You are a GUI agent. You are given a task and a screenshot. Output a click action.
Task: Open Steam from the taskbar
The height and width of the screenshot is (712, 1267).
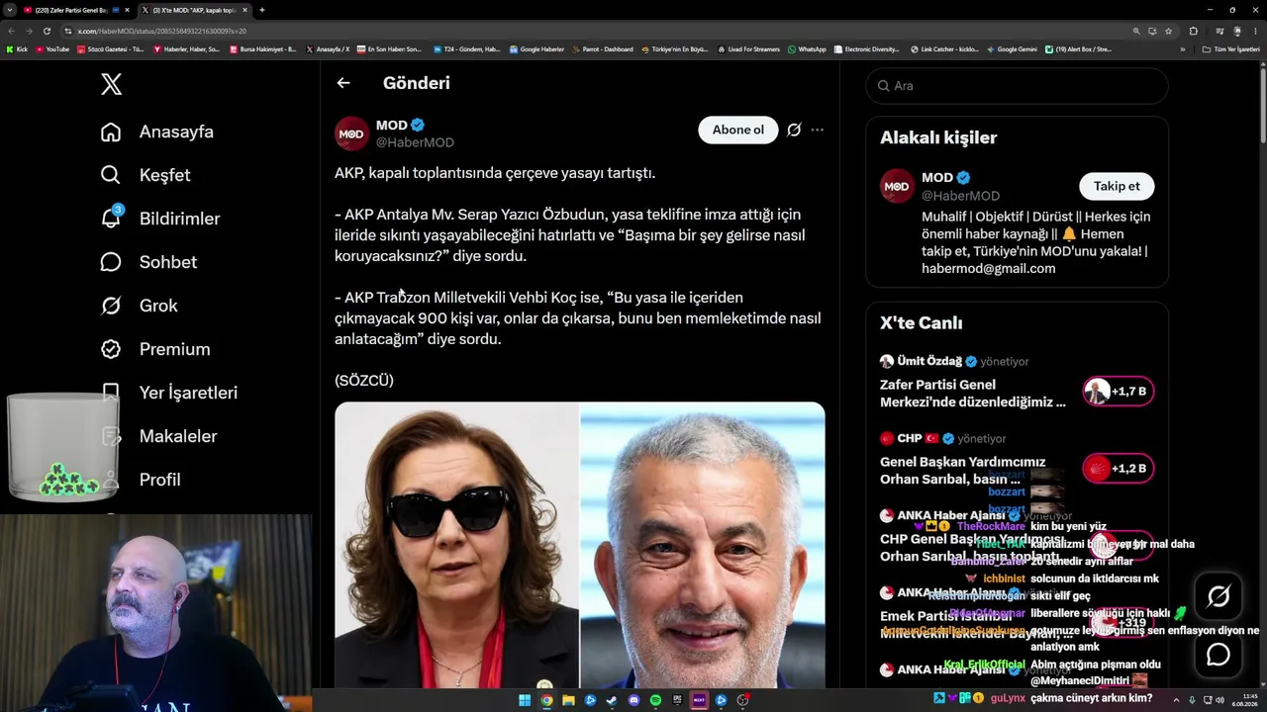point(612,700)
